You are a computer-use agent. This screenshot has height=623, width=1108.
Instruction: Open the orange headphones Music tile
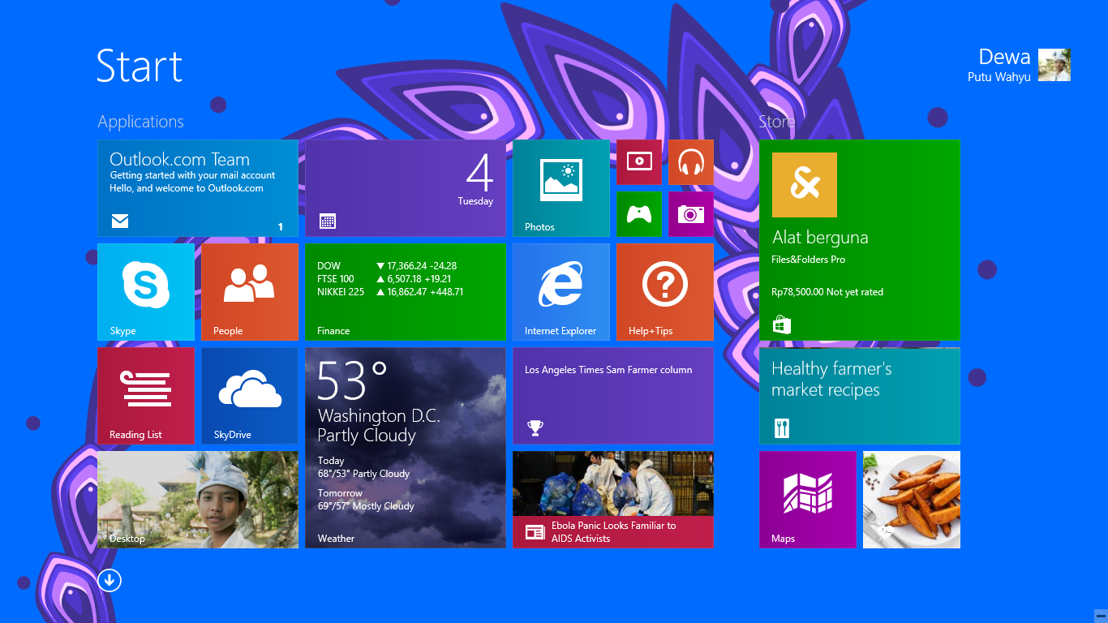tap(691, 162)
